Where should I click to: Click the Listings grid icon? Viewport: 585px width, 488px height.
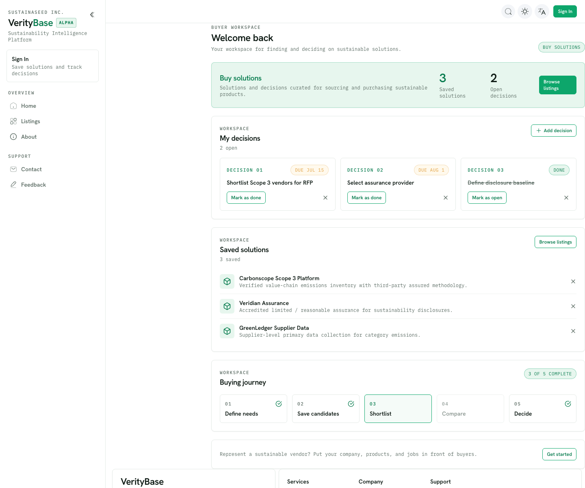pyautogui.click(x=13, y=121)
